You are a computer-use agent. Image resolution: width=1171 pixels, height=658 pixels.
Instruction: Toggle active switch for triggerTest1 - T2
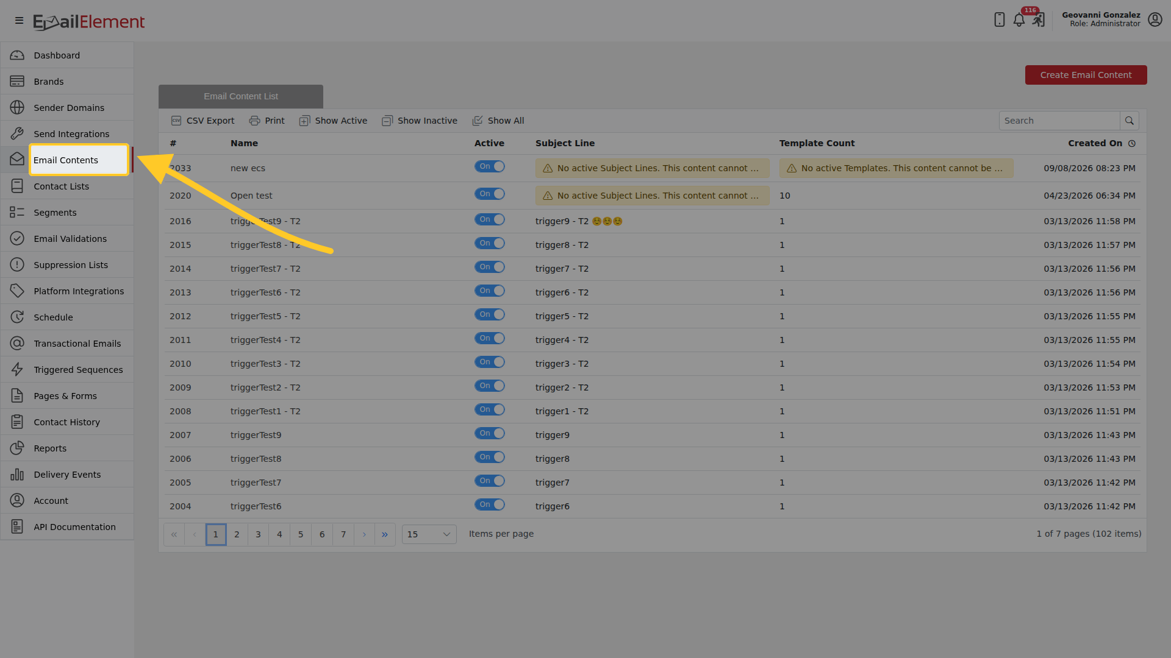tap(490, 410)
